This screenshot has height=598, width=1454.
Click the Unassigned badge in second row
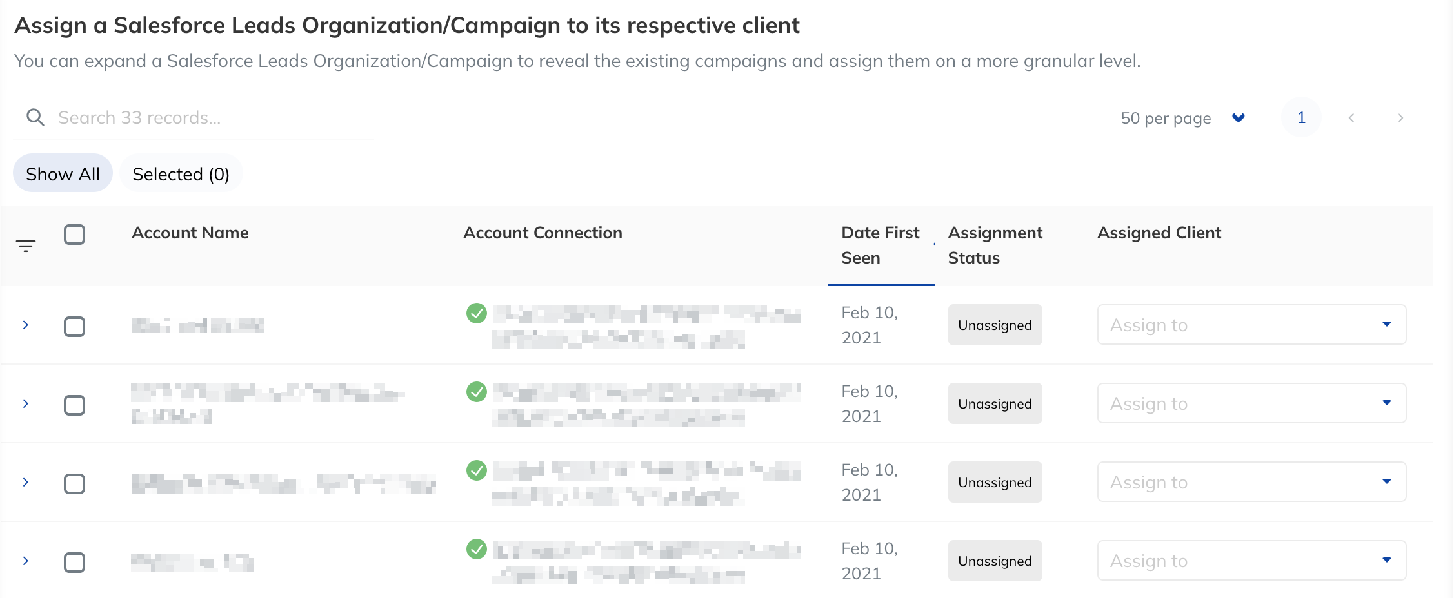pyautogui.click(x=995, y=403)
